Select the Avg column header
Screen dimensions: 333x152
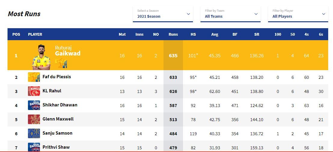215,34
